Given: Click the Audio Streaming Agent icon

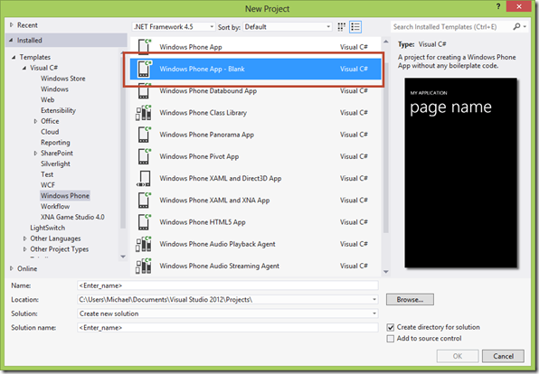Looking at the screenshot, I should (144, 266).
